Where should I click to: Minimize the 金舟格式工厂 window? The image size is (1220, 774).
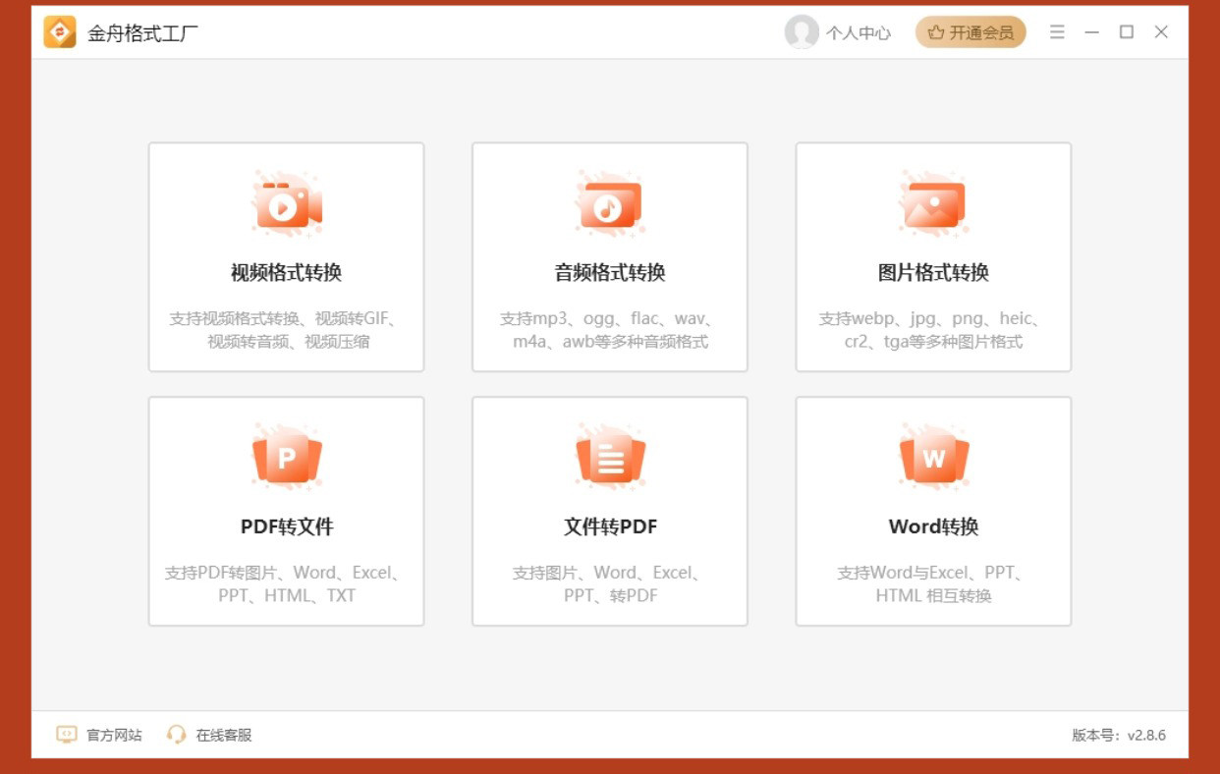tap(1091, 32)
